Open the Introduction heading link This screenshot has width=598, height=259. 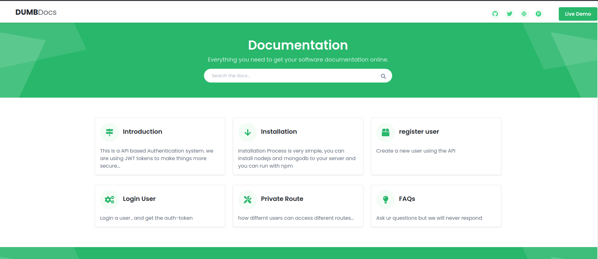(142, 132)
